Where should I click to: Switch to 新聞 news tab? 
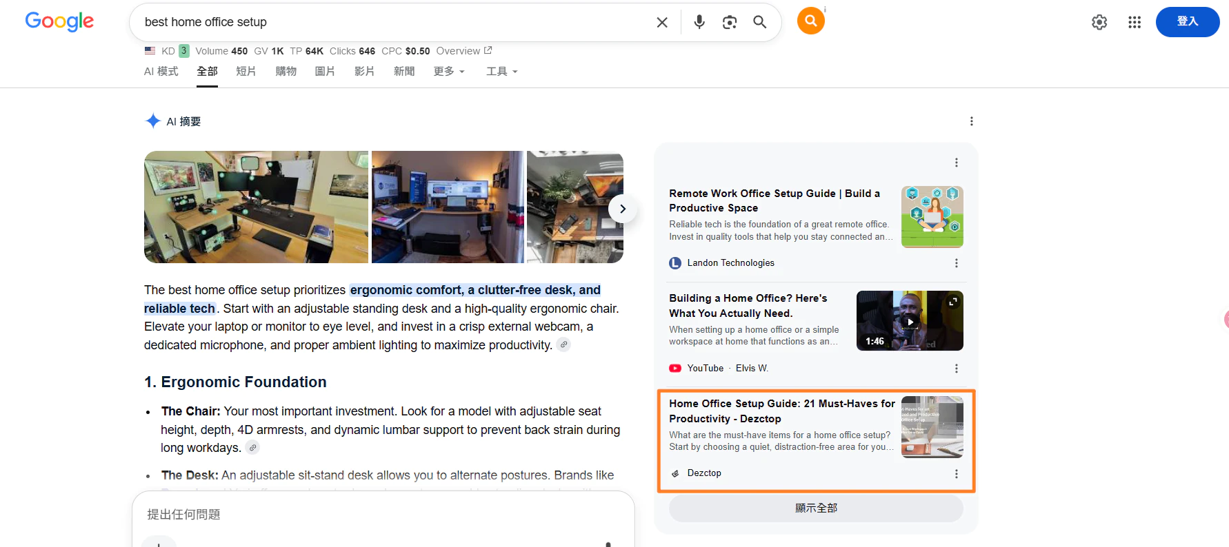tap(404, 72)
